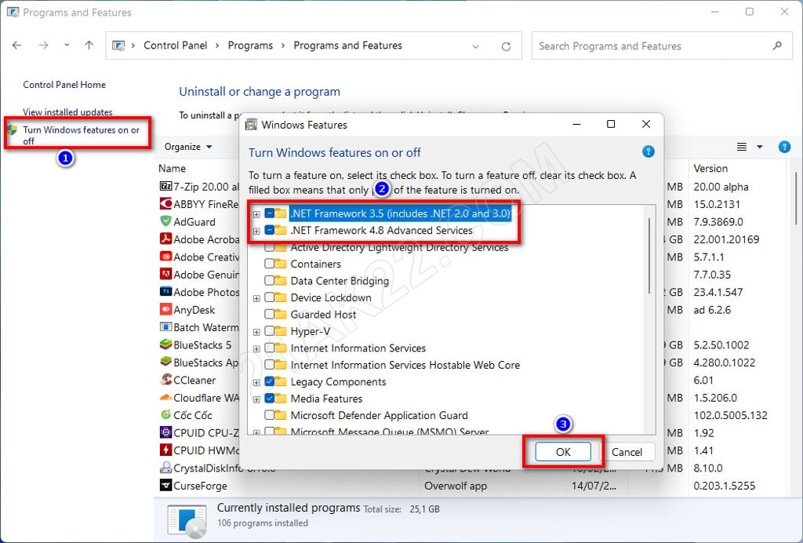
Task: Uncheck the Media Features checkbox
Action: click(x=270, y=399)
